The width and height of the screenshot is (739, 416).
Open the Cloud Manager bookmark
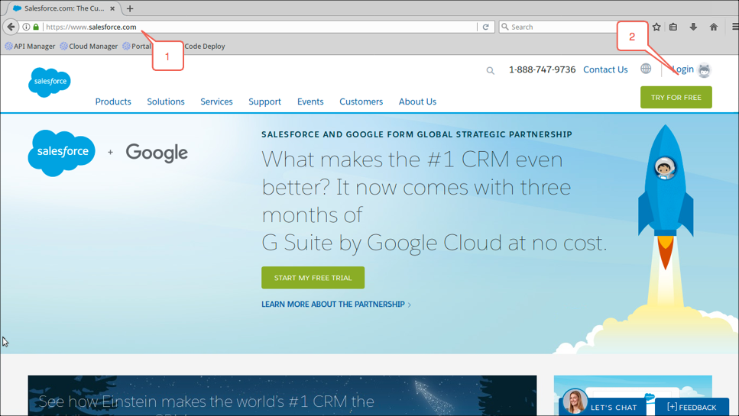click(x=89, y=46)
